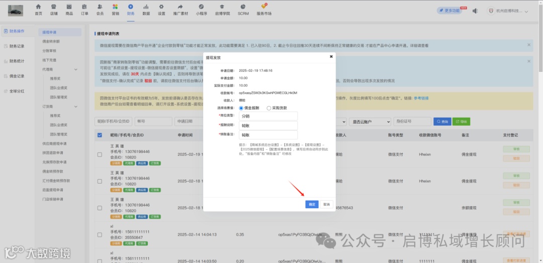
Task: Close the 提现发放 dialog with the X
Action: pyautogui.click(x=331, y=56)
